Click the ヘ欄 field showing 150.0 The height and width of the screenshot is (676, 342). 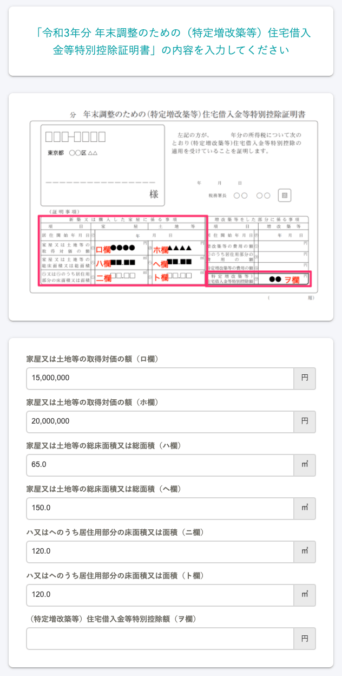coord(160,508)
